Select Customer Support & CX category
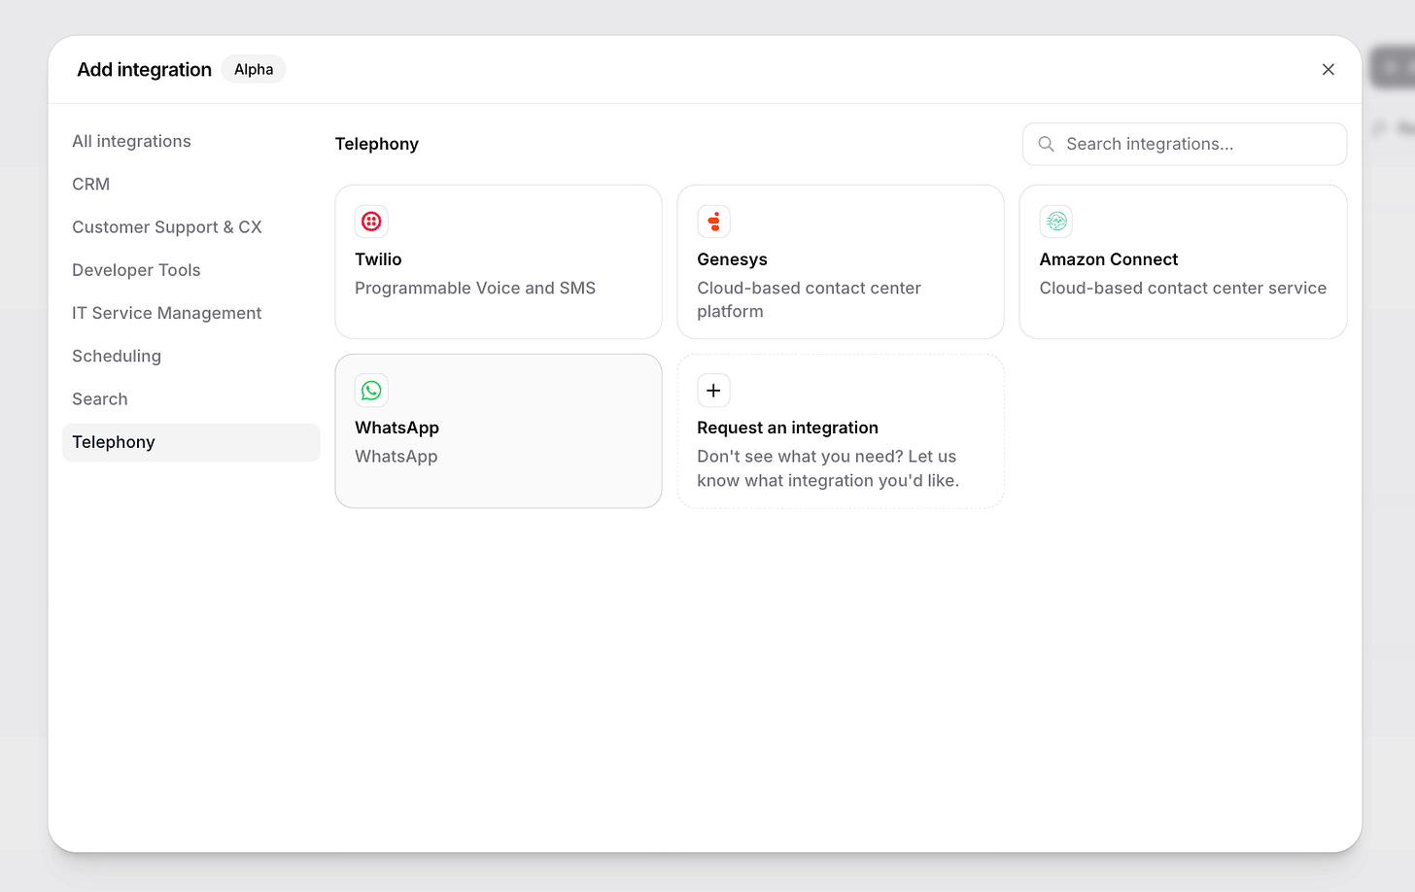This screenshot has width=1415, height=892. tap(191, 227)
